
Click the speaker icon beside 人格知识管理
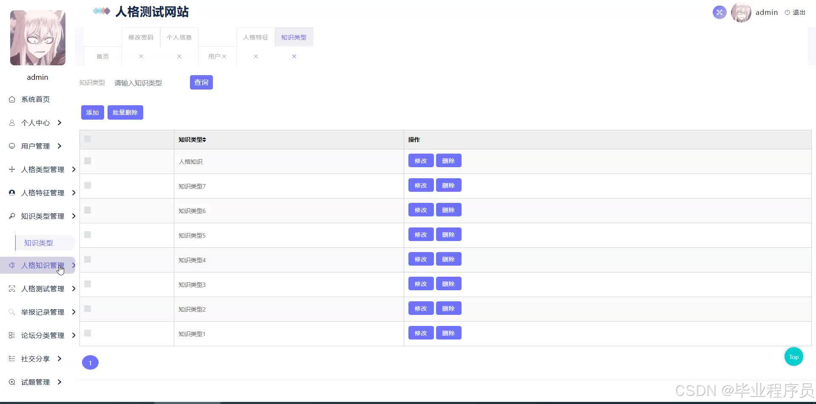(12, 265)
